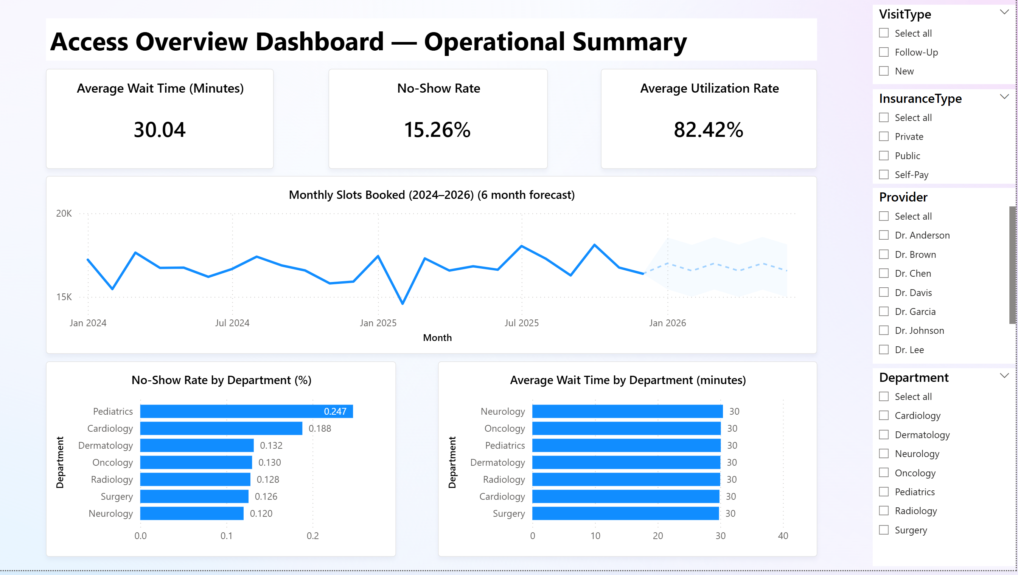Check Select all under Provider
The height and width of the screenshot is (575, 1018).
(884, 216)
